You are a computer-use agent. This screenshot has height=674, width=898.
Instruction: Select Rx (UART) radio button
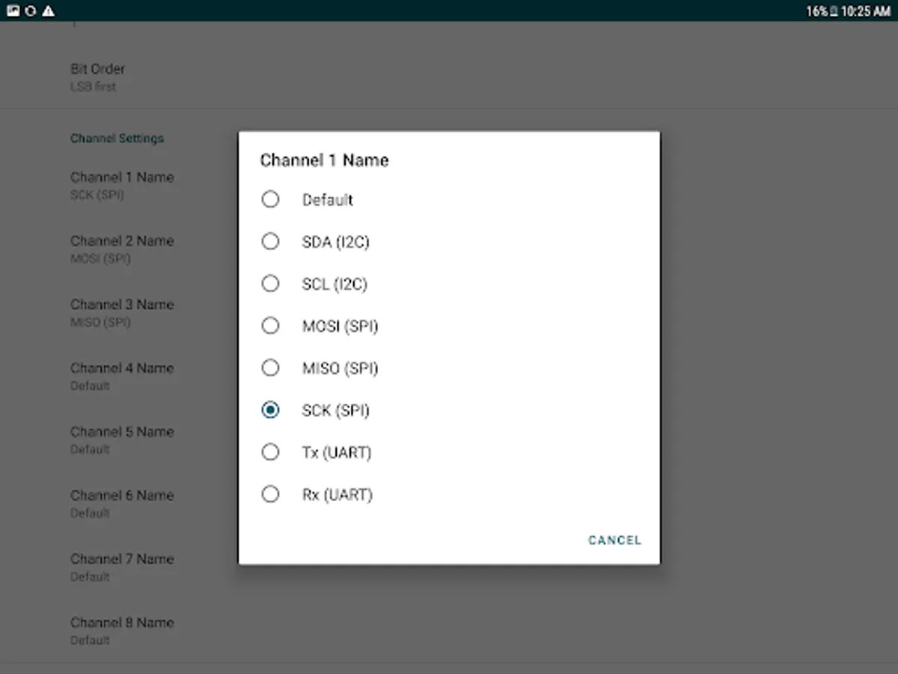click(270, 494)
